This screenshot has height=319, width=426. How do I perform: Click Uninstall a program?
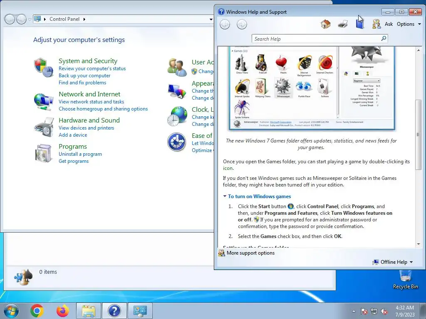coord(80,154)
